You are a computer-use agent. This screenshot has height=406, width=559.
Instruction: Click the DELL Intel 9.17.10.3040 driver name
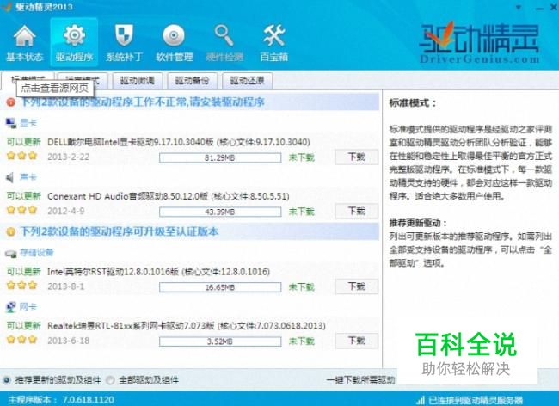[179, 142]
